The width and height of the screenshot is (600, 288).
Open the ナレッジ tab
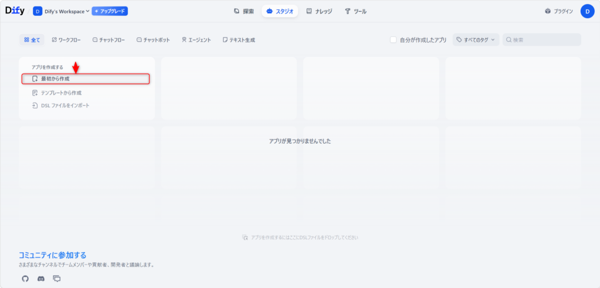point(321,11)
